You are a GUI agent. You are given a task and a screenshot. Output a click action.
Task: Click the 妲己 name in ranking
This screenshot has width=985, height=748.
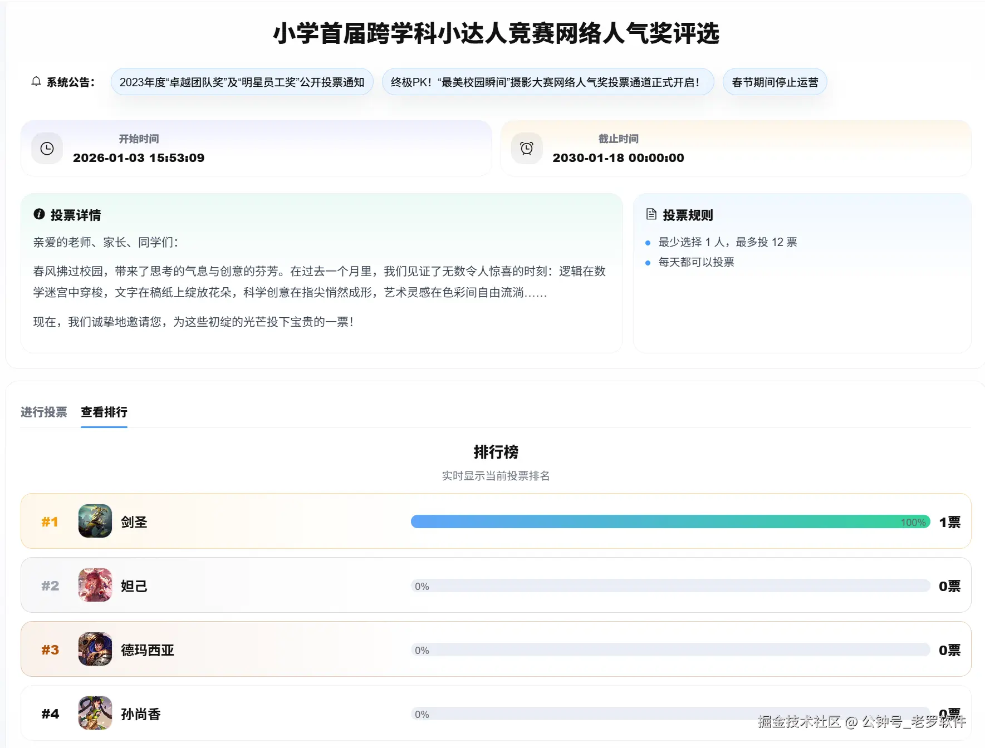[x=134, y=586]
